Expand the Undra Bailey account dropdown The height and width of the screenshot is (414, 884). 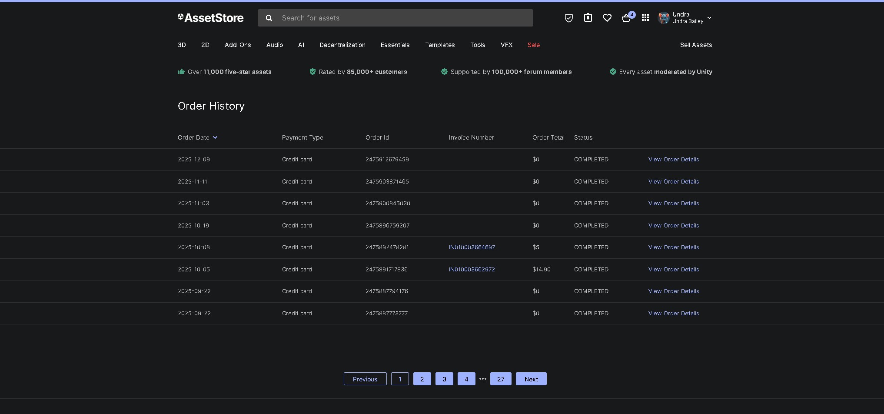(x=709, y=18)
